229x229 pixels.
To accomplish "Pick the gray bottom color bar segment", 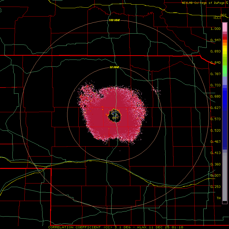I will [225, 177].
